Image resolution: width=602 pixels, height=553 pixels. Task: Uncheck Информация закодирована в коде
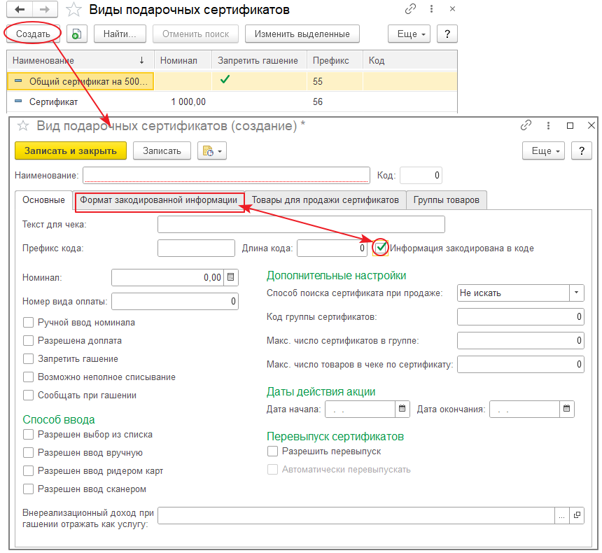[x=381, y=248]
